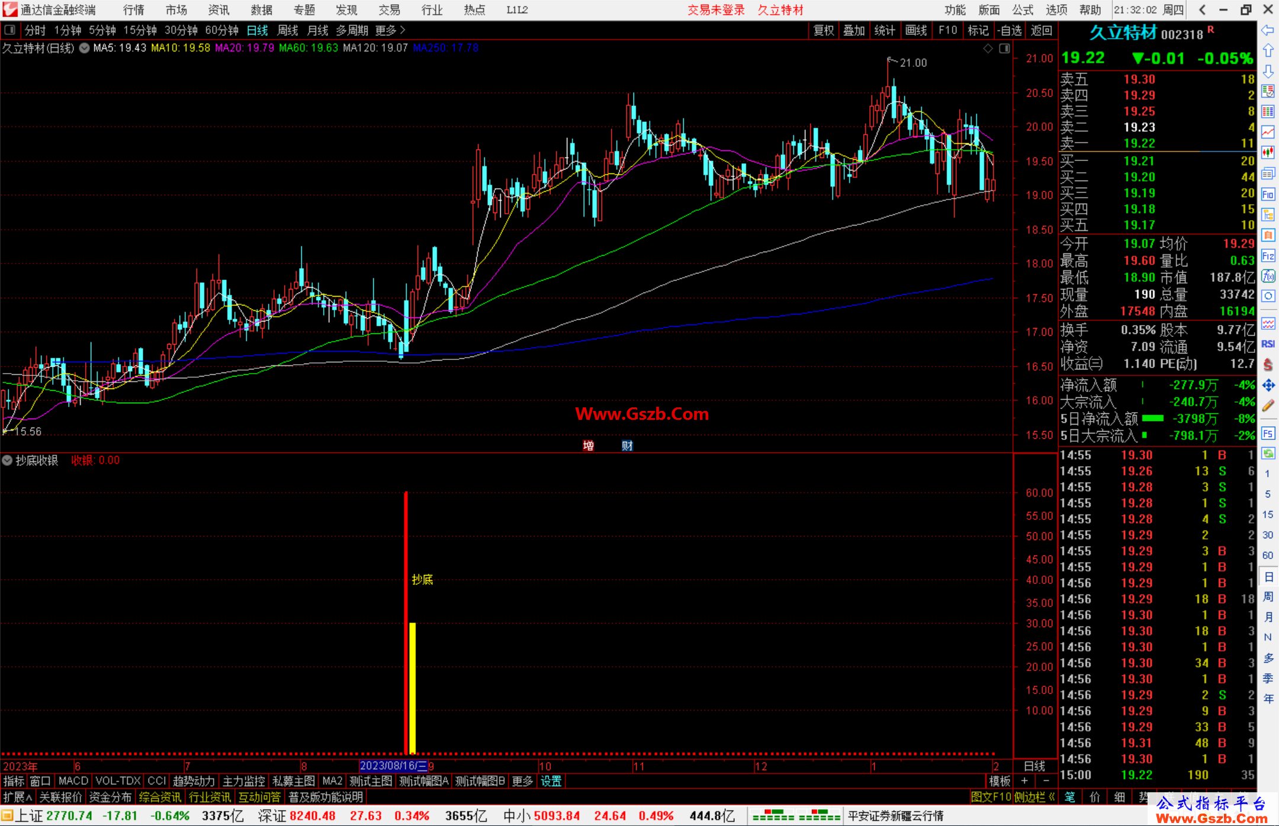Click the red S dollar icon in sidebar
Screen dimensions: 1279x826
click(x=1268, y=365)
